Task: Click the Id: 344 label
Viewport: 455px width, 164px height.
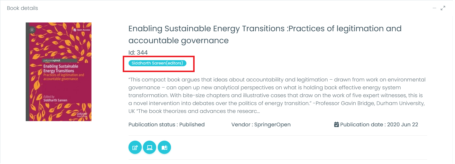Action: pyautogui.click(x=138, y=53)
